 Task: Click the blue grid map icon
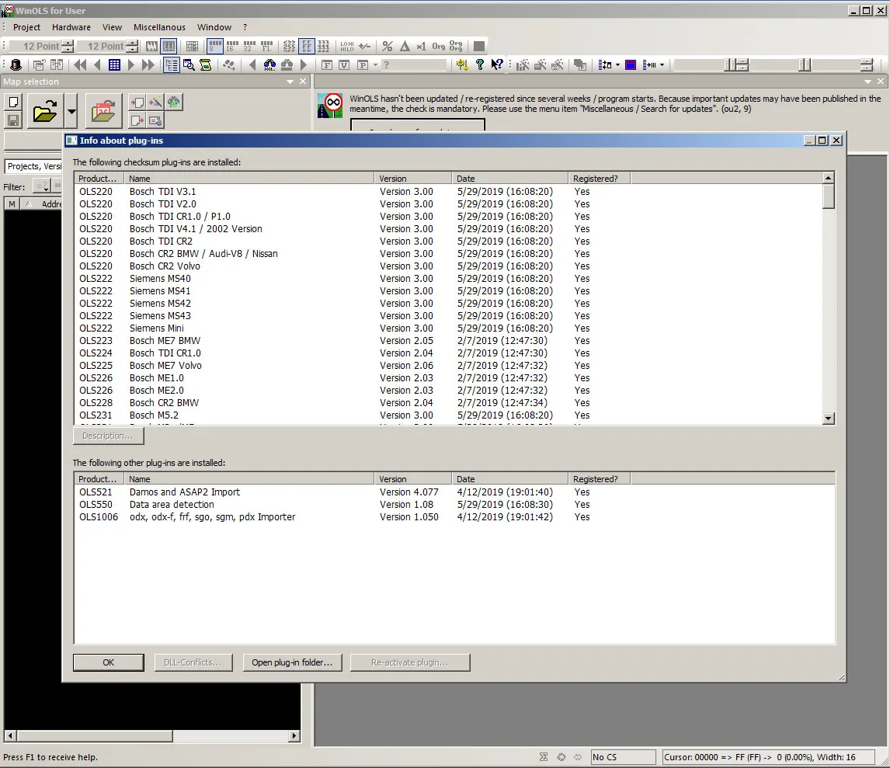[x=115, y=64]
